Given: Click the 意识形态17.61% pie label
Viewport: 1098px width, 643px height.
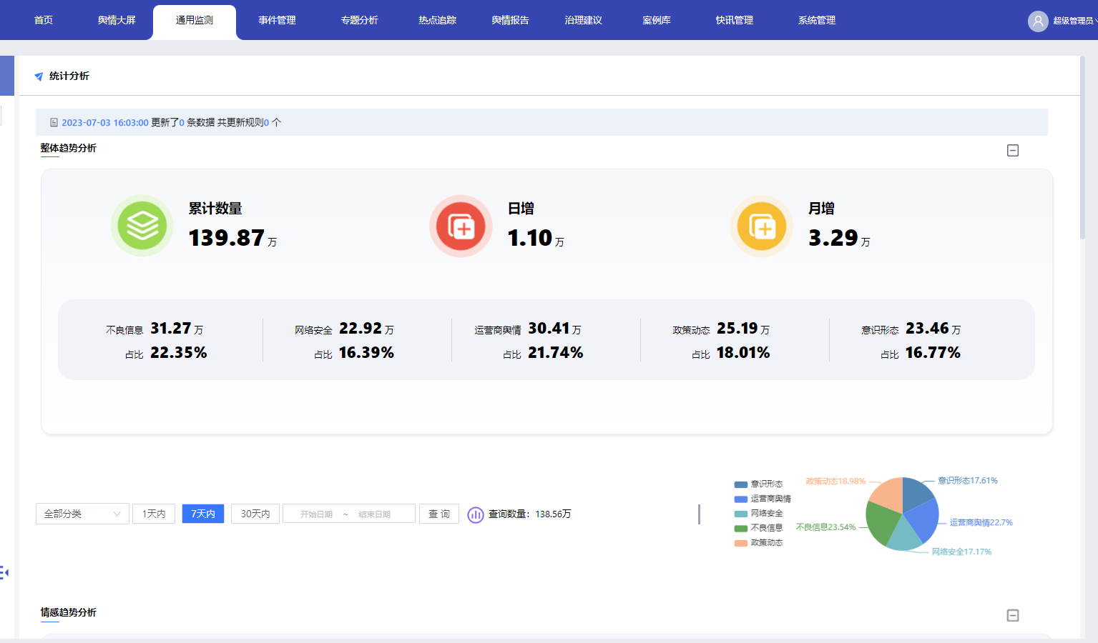Looking at the screenshot, I should pos(968,481).
